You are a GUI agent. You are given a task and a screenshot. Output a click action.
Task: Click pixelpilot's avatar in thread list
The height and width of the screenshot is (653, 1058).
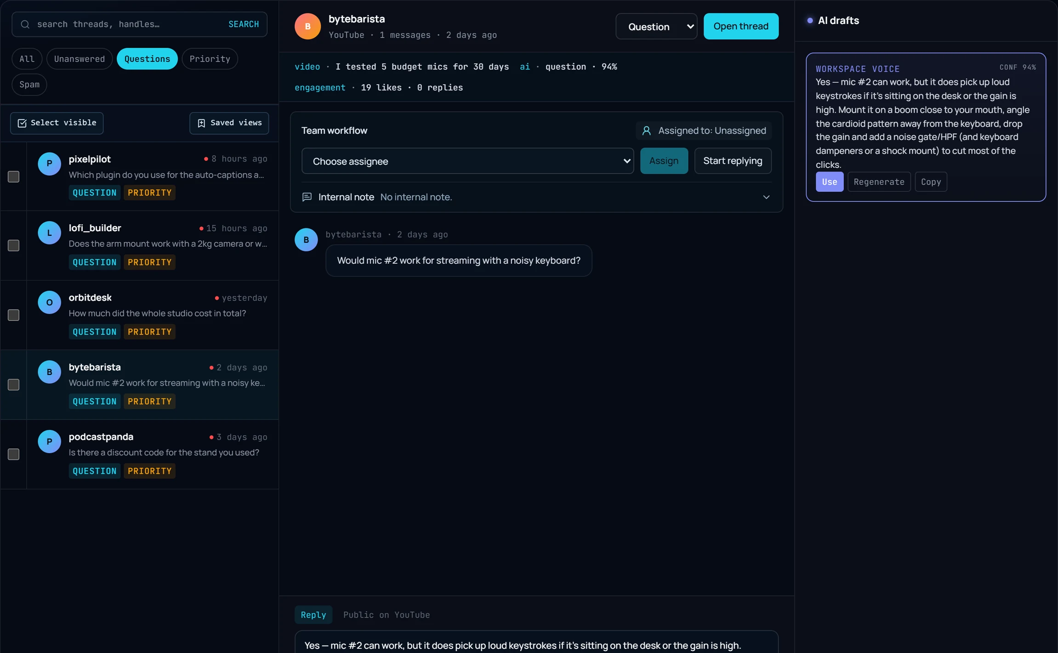click(x=49, y=164)
